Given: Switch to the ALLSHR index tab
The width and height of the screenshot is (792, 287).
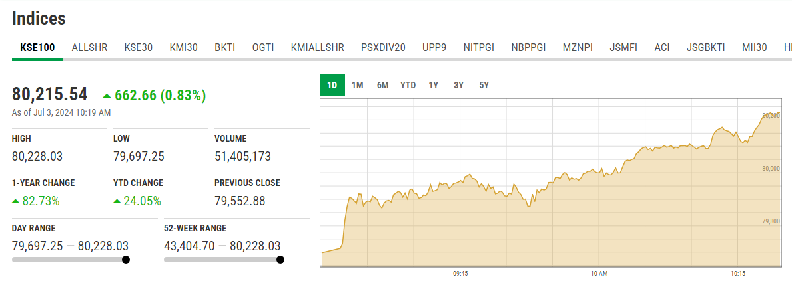Looking at the screenshot, I should (89, 48).
